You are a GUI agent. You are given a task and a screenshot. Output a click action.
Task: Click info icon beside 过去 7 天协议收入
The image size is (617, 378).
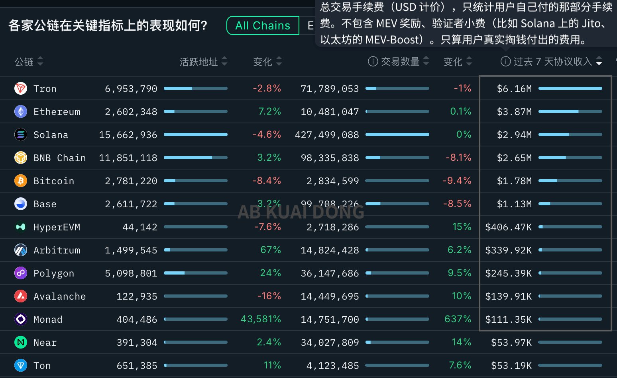point(505,61)
